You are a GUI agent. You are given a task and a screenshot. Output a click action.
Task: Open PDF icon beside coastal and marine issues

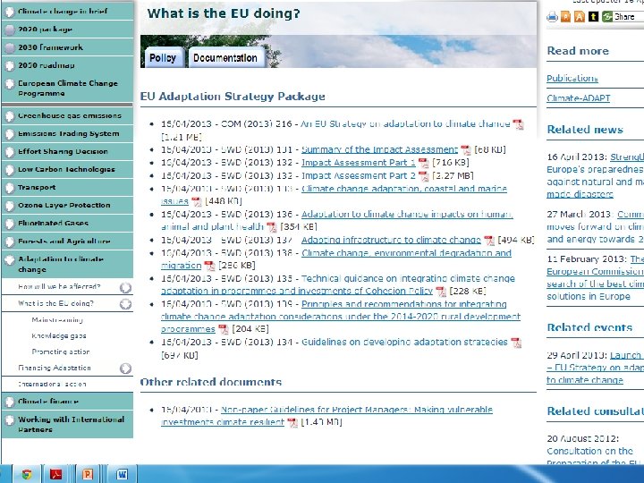click(197, 201)
